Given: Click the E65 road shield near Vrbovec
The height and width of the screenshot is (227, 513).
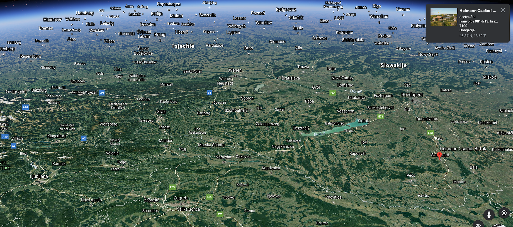Looking at the screenshot, I should click(209, 197).
